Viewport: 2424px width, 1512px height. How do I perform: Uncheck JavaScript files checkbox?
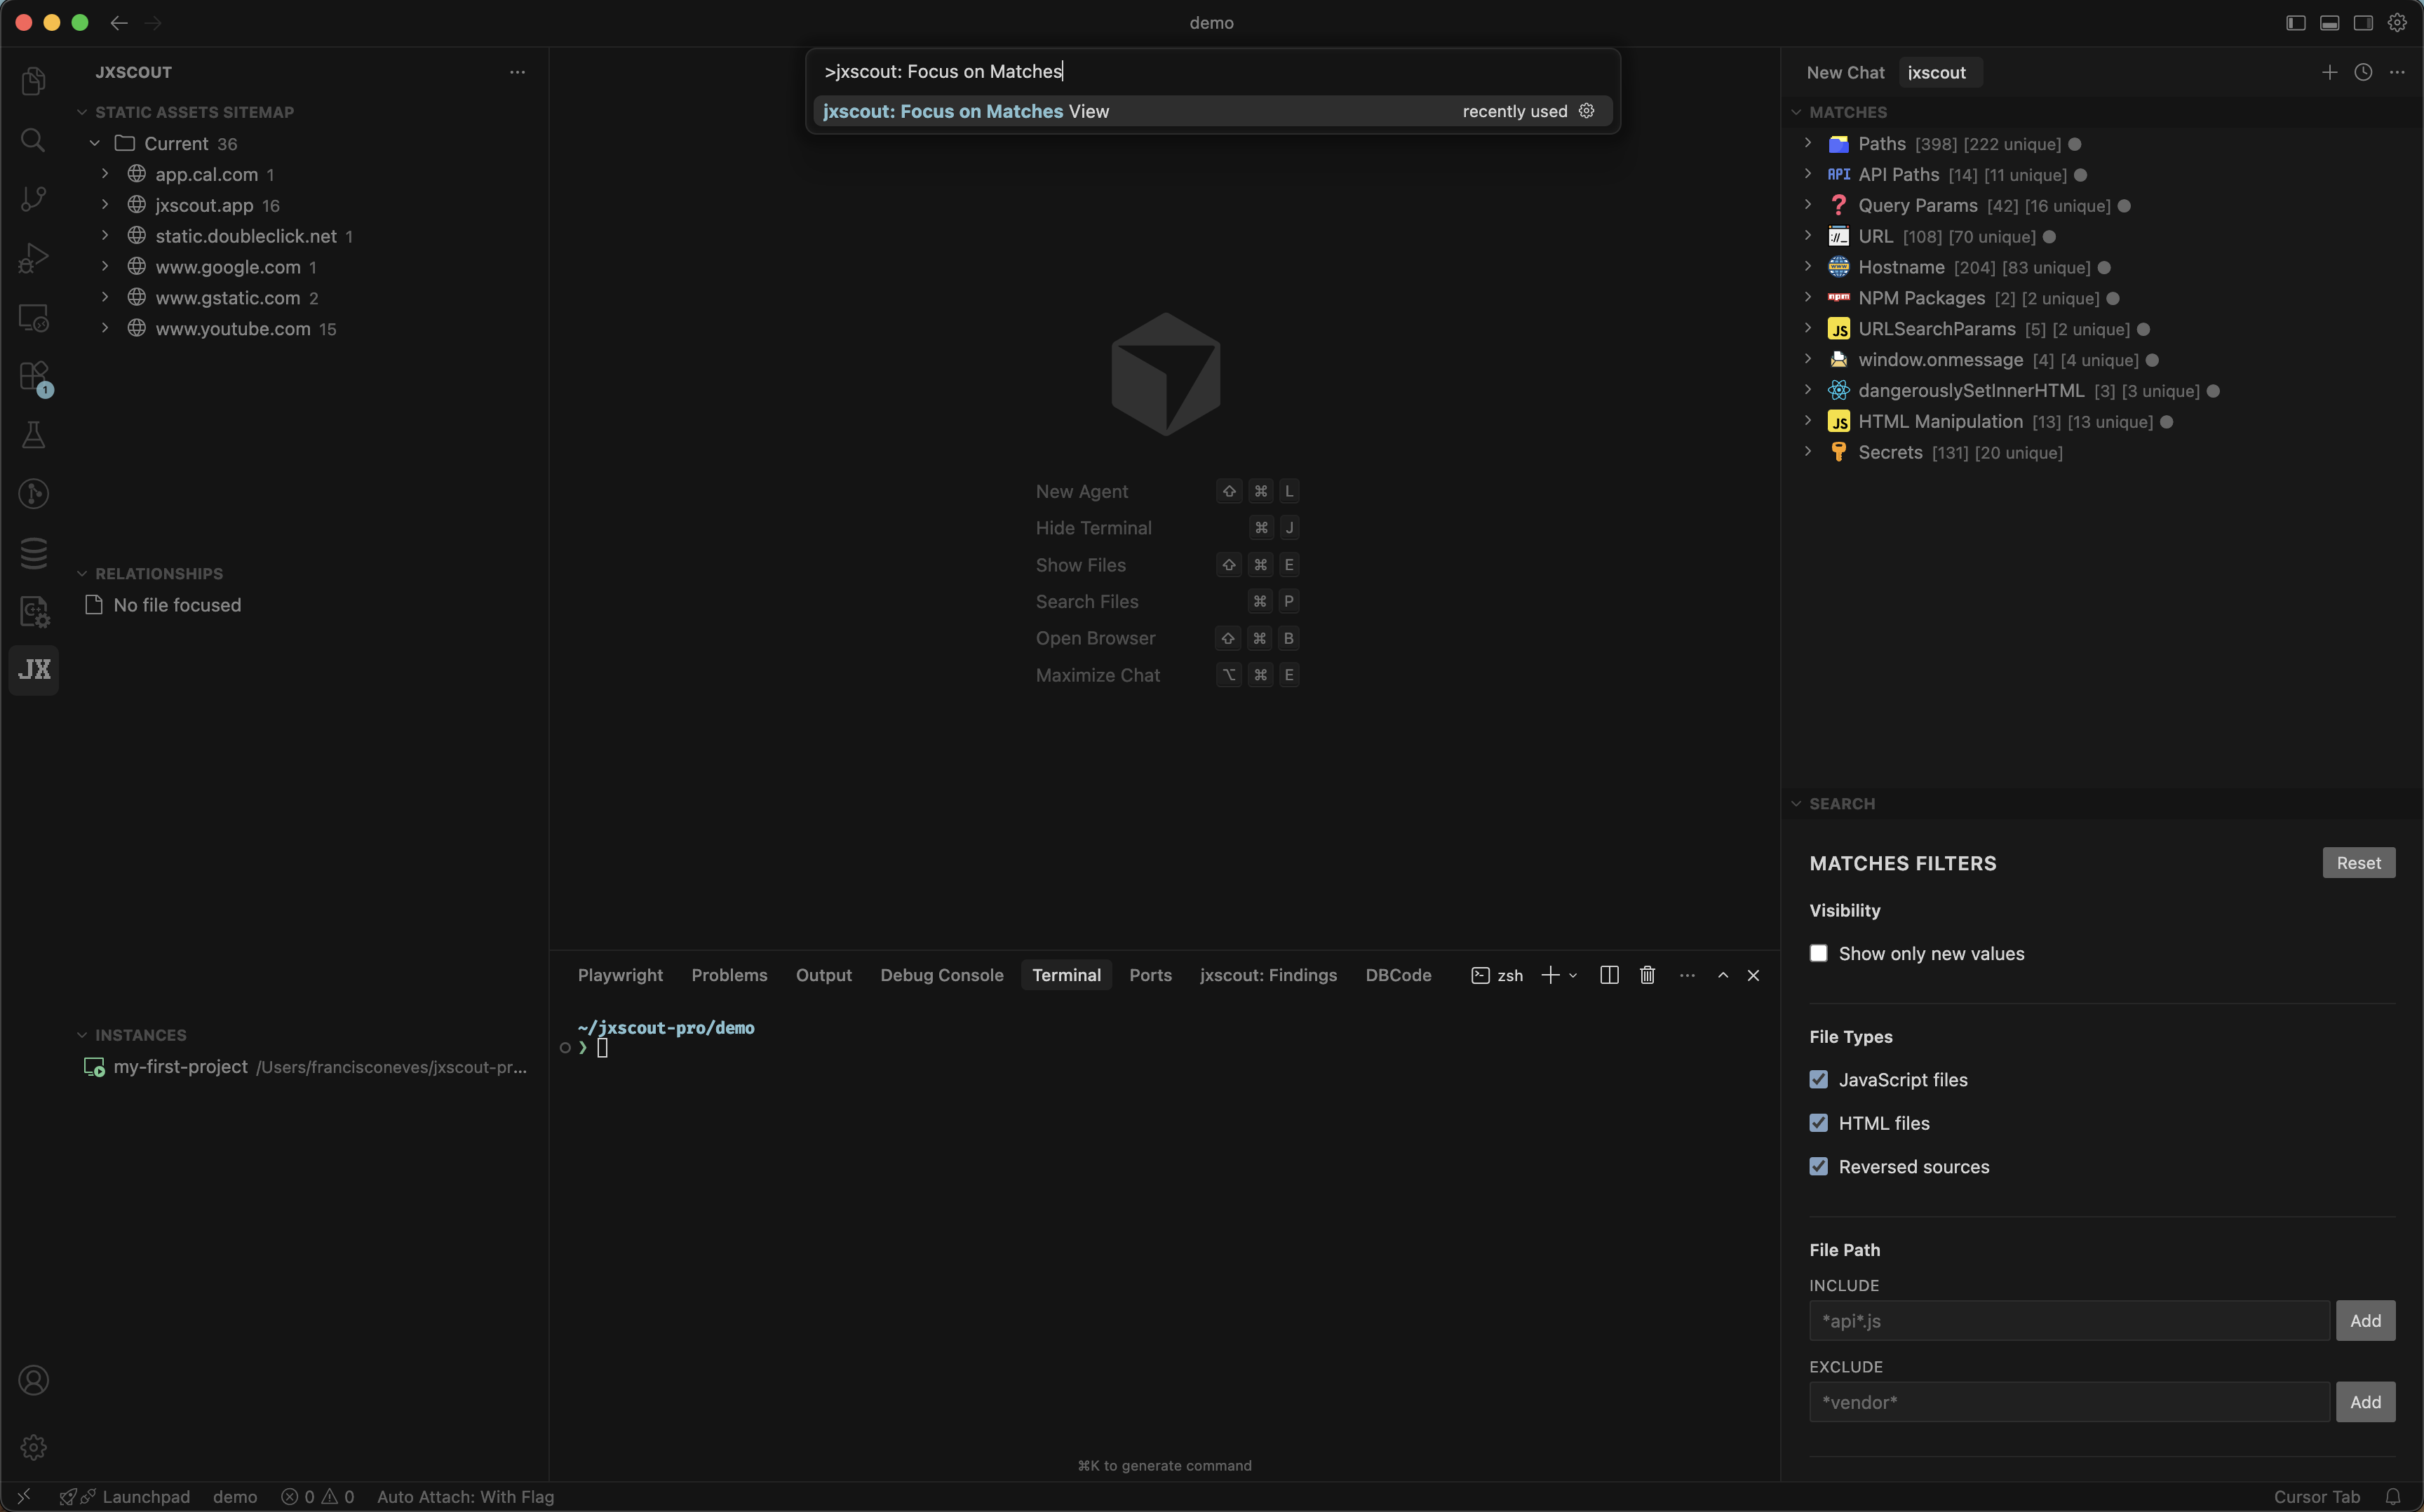tap(1819, 1079)
